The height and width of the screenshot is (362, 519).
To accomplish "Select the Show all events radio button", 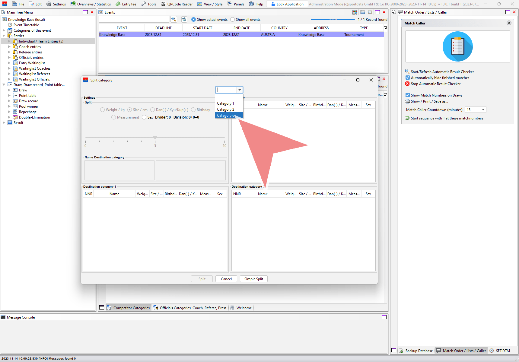I will click(232, 20).
